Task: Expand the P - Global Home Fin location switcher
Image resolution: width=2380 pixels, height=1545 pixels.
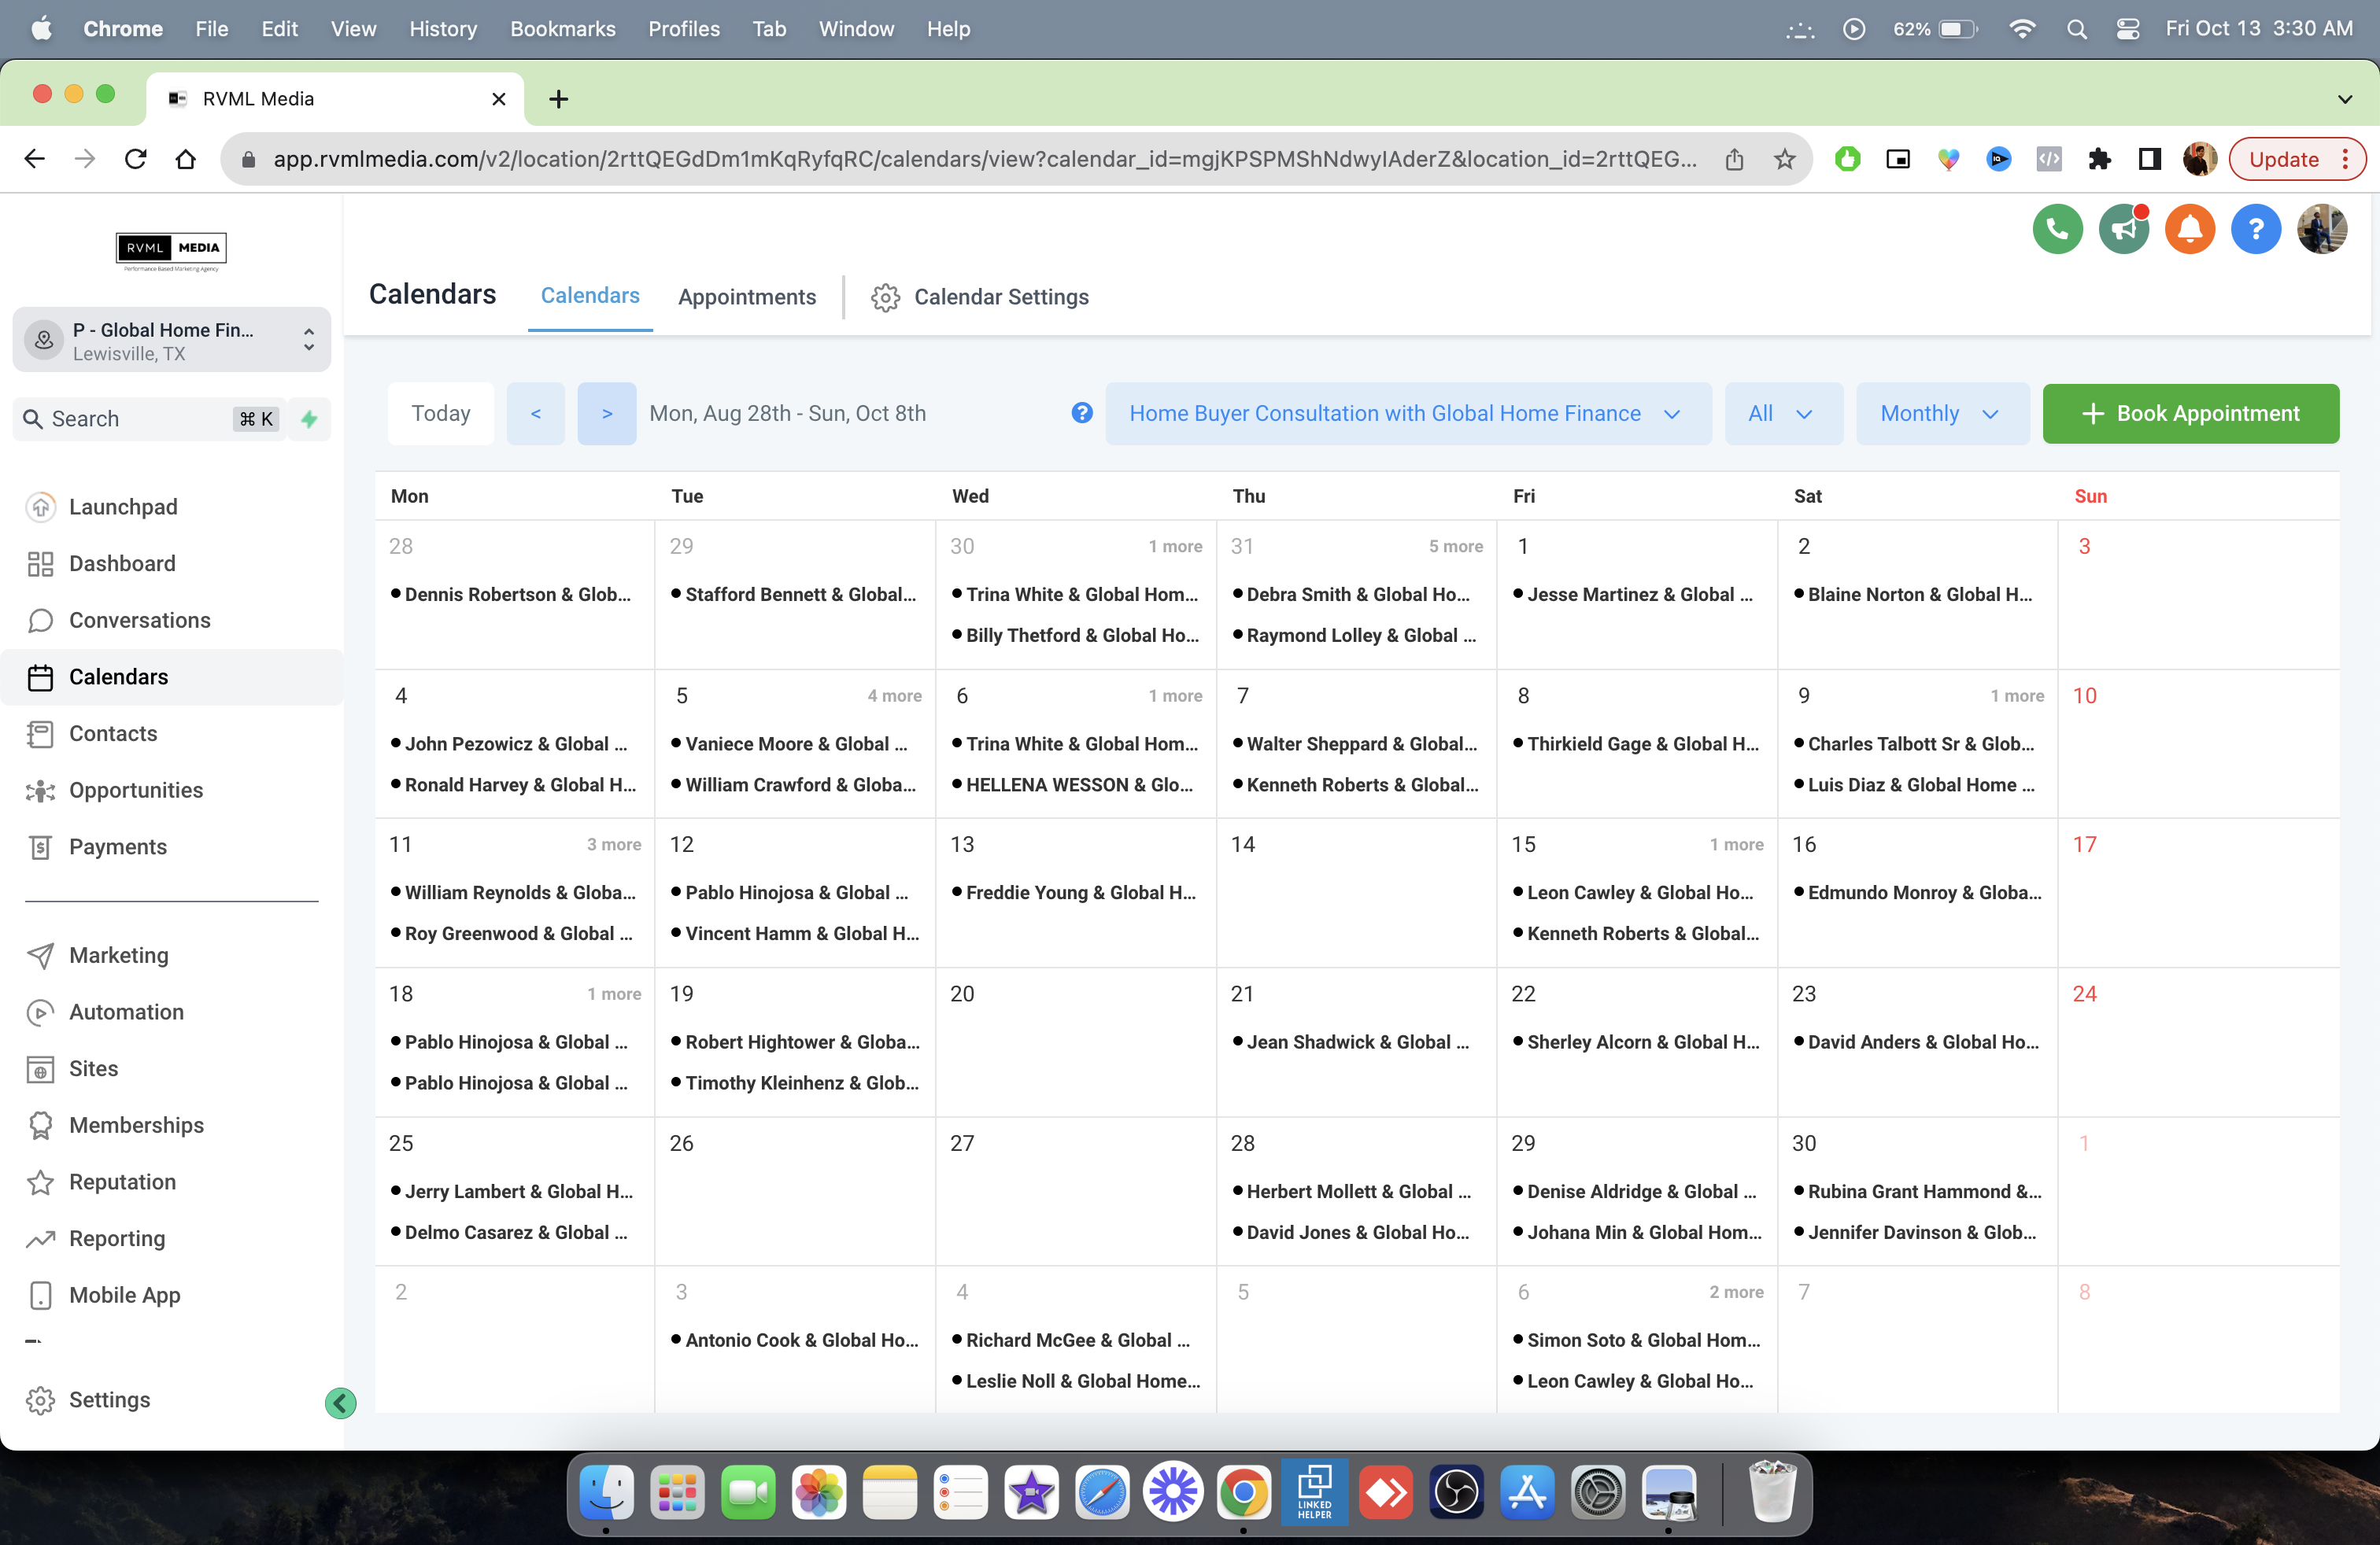Action: pos(172,340)
